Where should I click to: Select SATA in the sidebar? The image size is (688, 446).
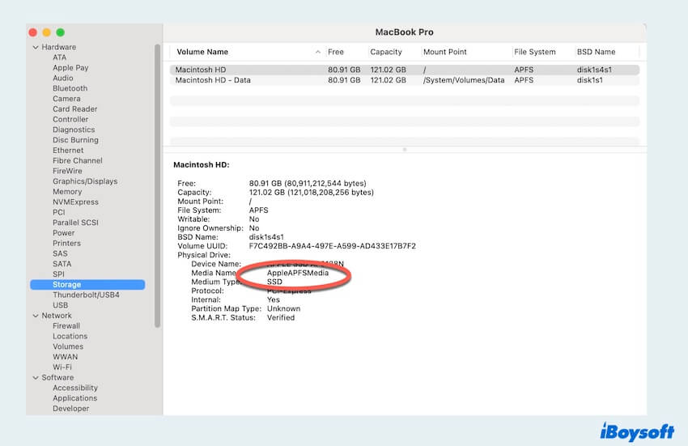(x=62, y=264)
